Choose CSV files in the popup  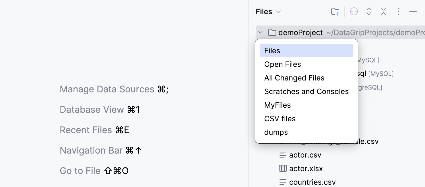click(280, 118)
